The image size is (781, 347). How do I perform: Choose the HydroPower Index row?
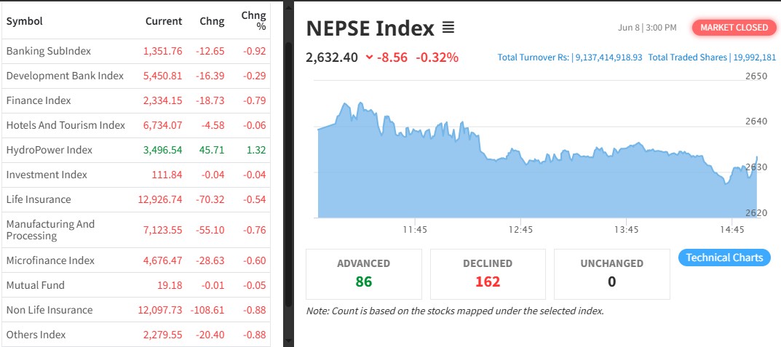pos(49,150)
